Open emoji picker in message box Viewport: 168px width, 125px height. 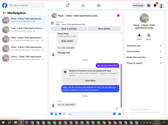(114, 114)
